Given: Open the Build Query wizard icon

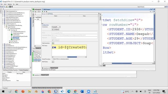Looking at the screenshot, I should tap(53, 62).
